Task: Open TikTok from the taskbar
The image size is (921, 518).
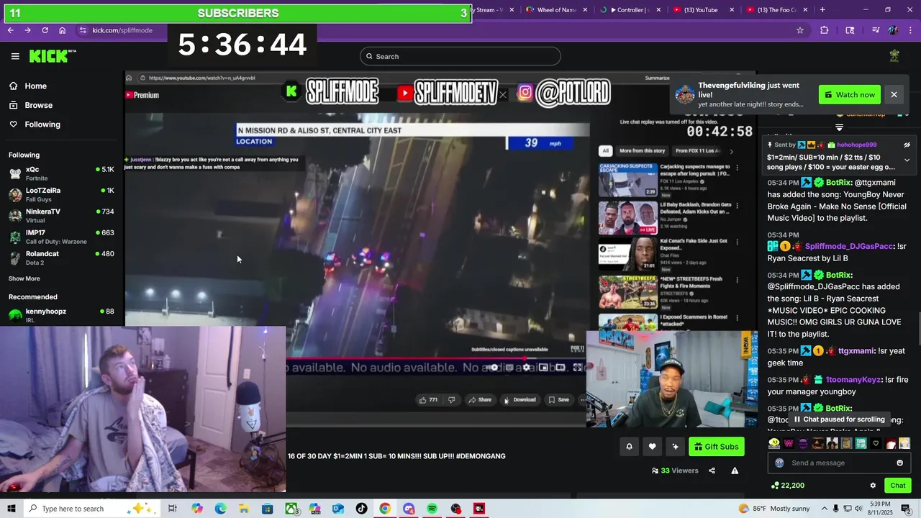Action: (x=361, y=509)
